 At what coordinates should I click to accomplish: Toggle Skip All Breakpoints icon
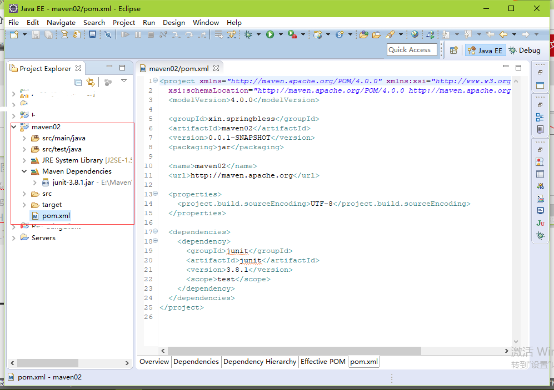tap(108, 34)
